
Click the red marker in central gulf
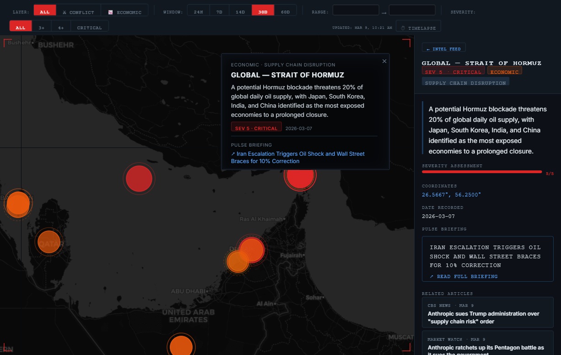[139, 179]
